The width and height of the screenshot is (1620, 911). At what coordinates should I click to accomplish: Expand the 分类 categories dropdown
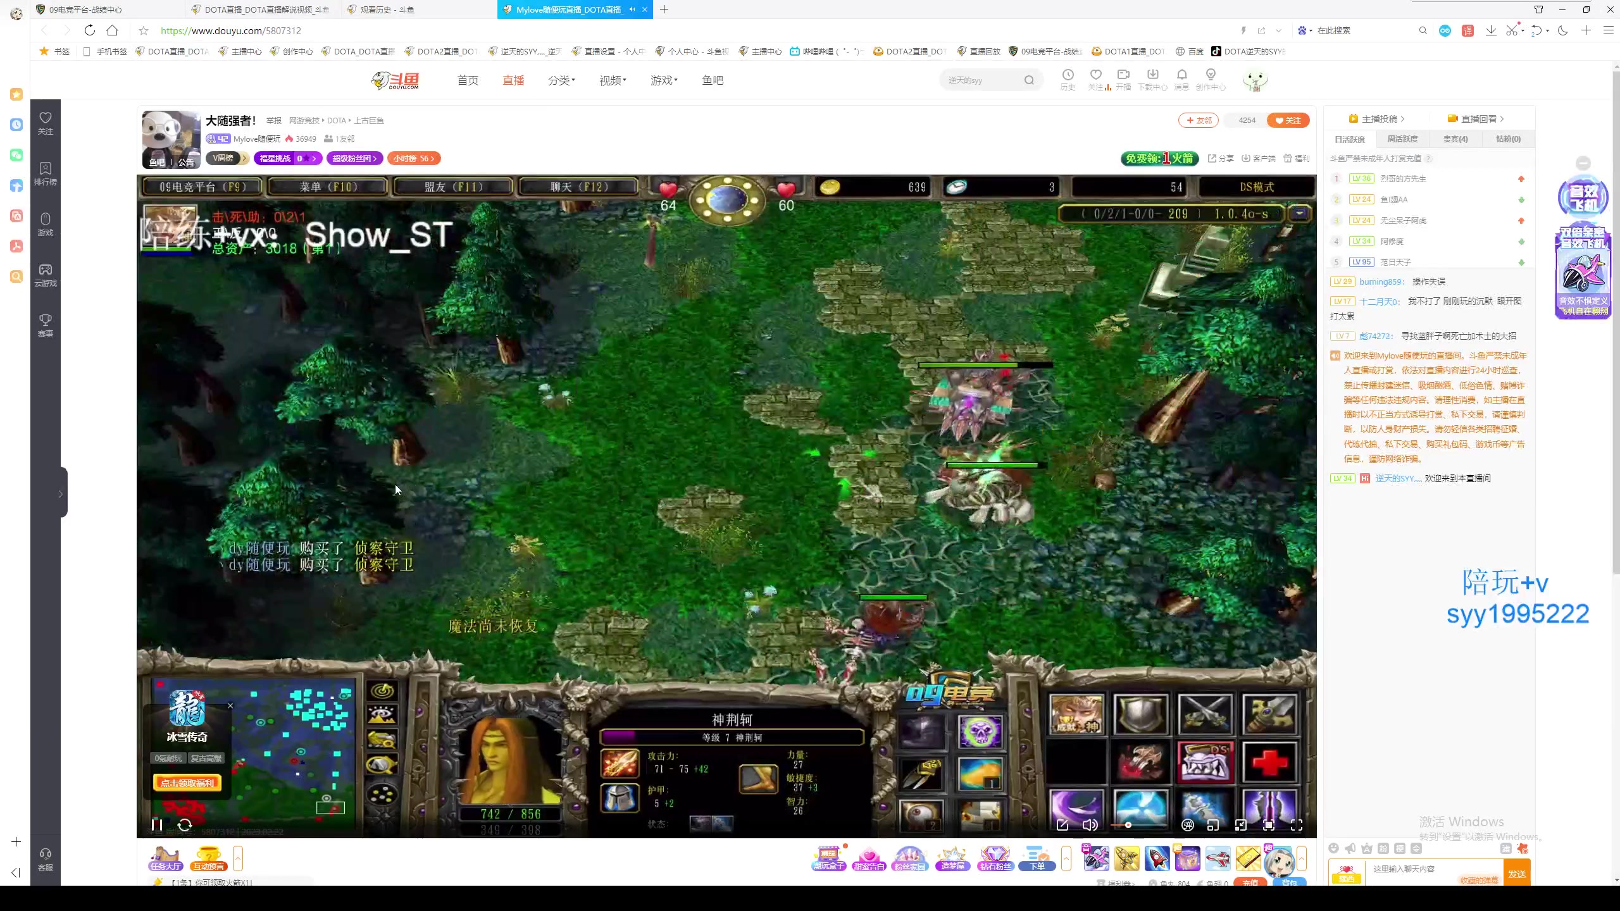[x=561, y=80]
